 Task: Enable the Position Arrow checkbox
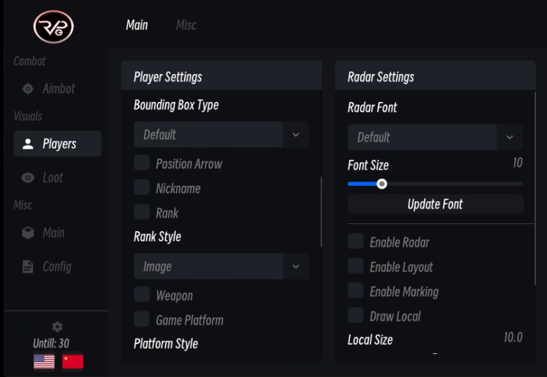point(141,163)
